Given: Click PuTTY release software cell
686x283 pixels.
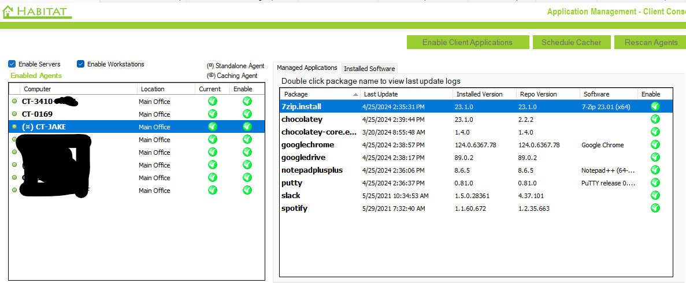Looking at the screenshot, I should point(608,183).
